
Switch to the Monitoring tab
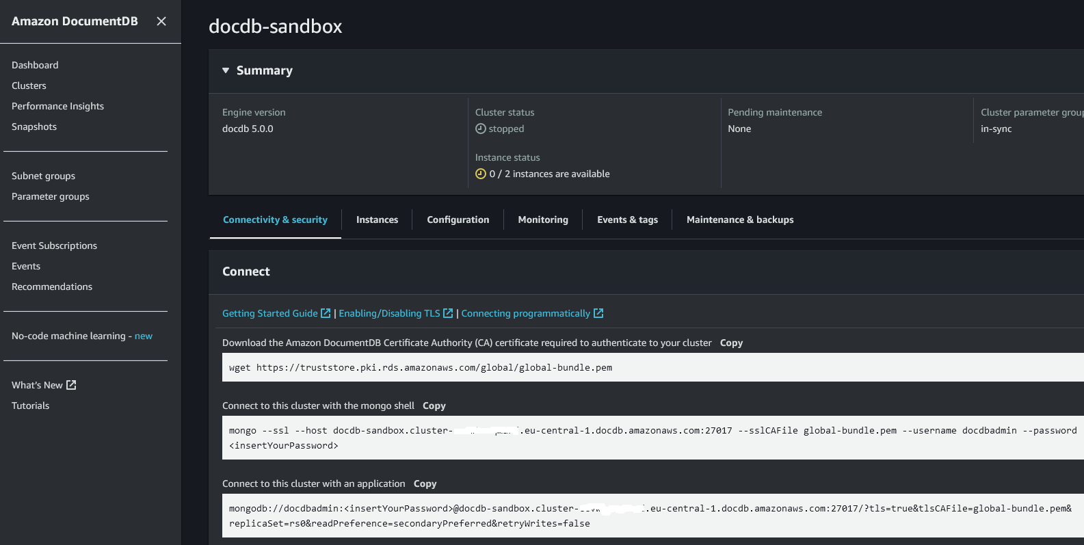(x=543, y=220)
